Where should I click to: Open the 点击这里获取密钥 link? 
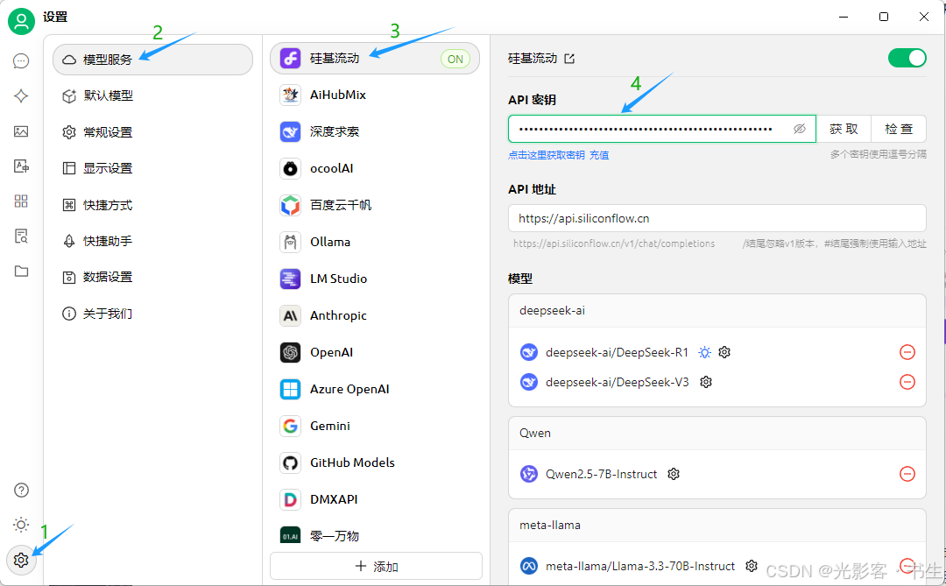546,155
